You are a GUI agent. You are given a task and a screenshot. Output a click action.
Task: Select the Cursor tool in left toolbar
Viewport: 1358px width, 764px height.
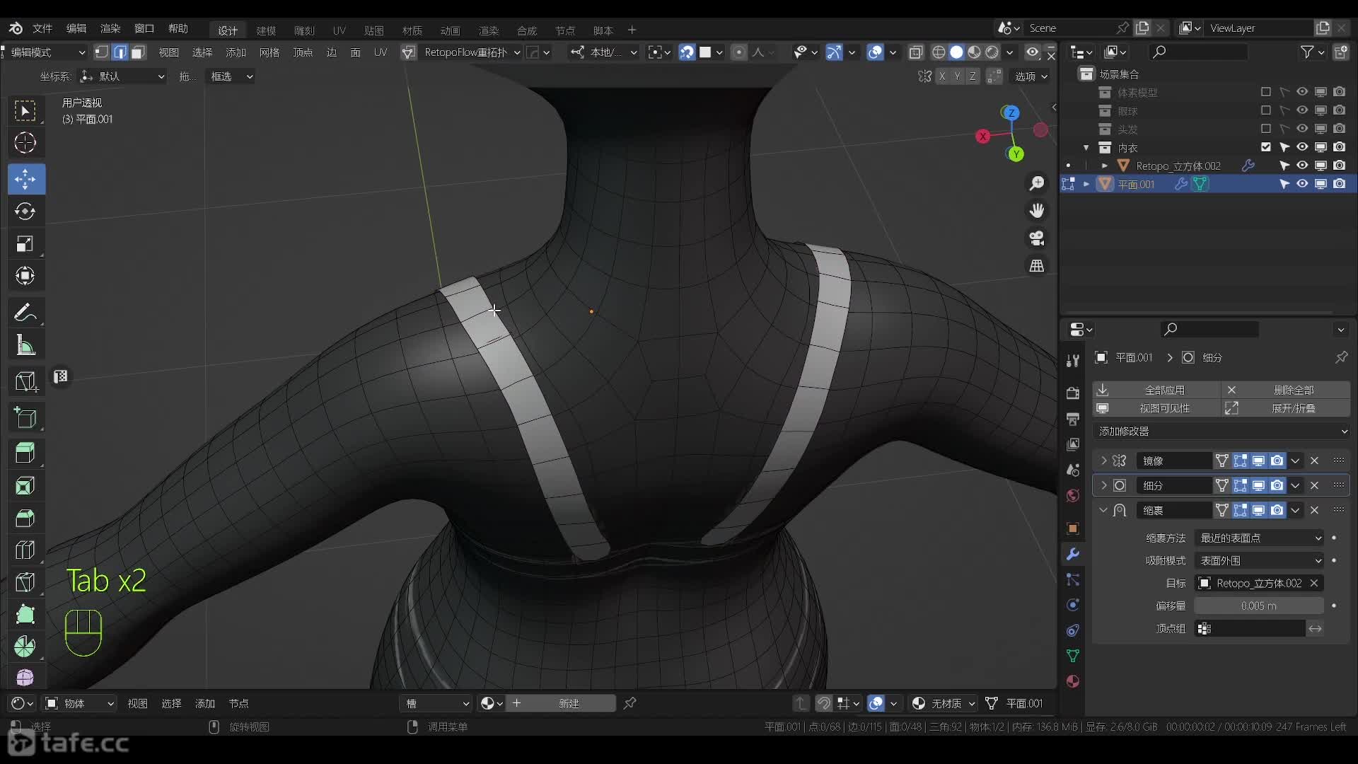tap(25, 143)
